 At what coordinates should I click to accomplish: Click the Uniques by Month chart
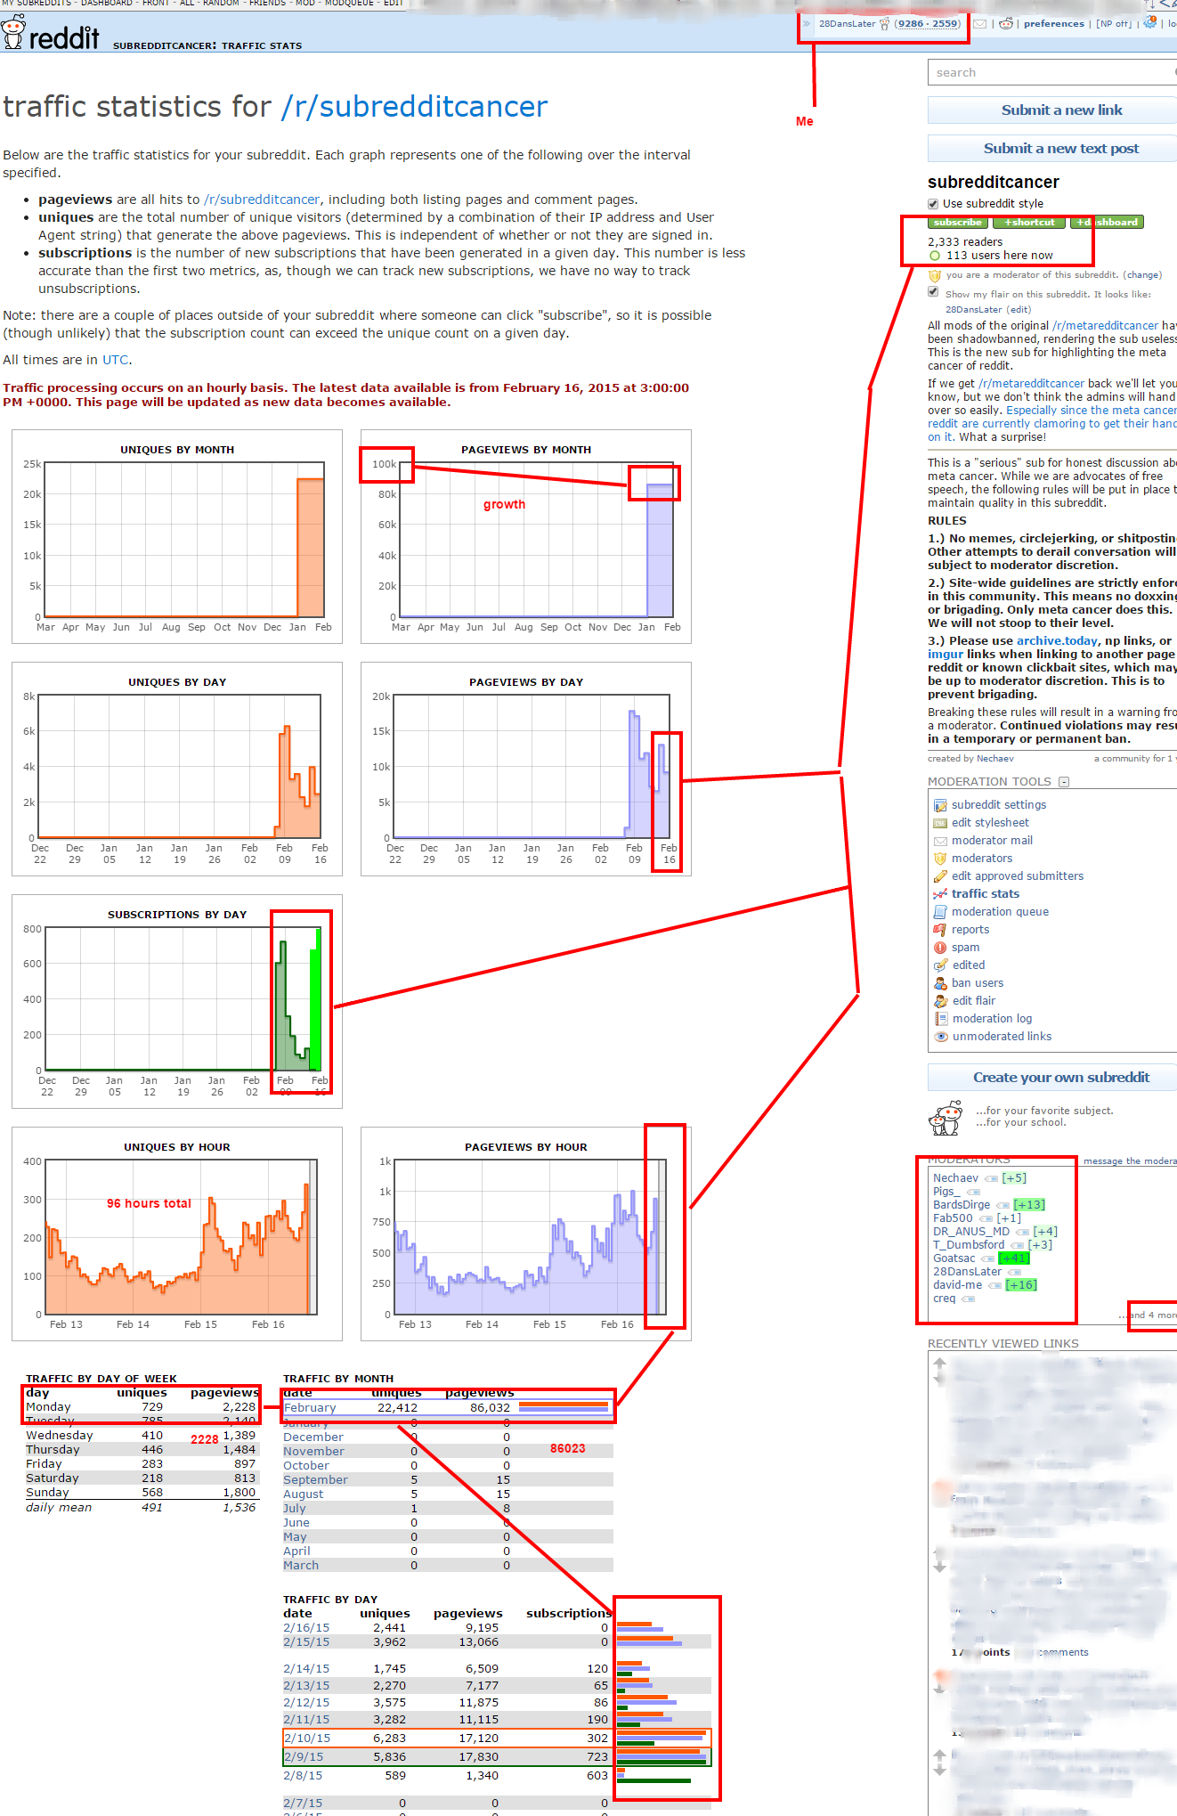(177, 536)
